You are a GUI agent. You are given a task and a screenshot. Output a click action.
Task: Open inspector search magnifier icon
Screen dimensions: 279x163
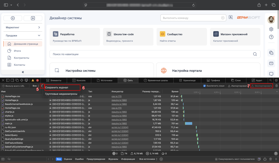pyautogui.click(x=271, y=80)
